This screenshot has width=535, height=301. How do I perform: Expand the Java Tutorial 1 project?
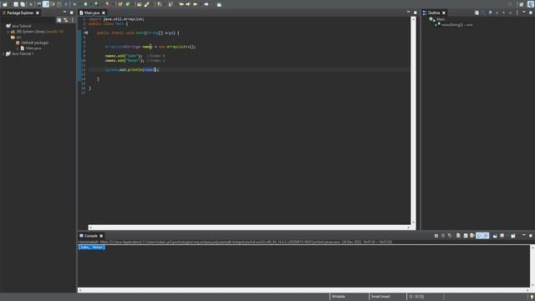pyautogui.click(x=3, y=54)
